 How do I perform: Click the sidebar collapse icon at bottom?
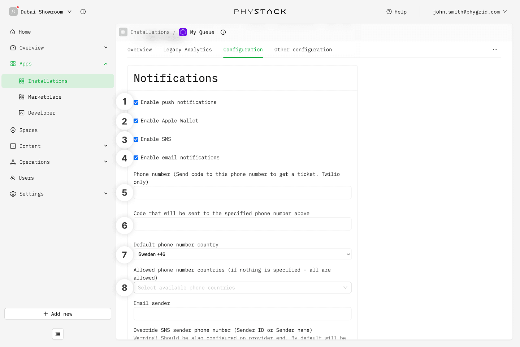click(x=58, y=334)
